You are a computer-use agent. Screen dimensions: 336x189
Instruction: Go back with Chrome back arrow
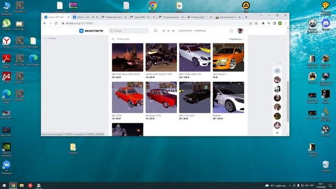(45, 23)
